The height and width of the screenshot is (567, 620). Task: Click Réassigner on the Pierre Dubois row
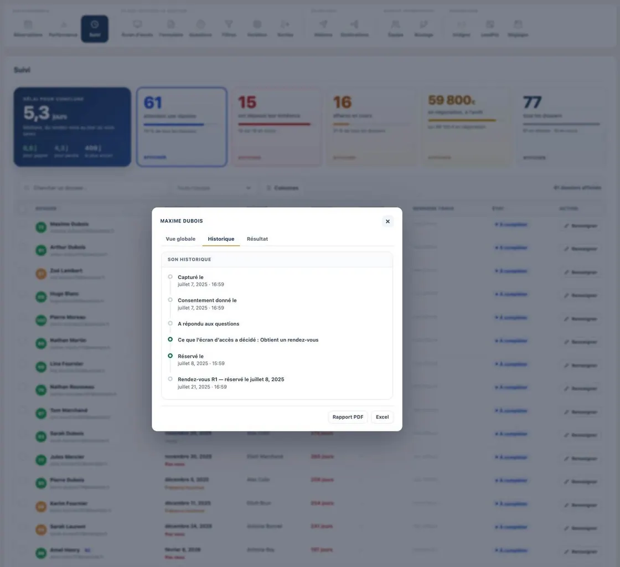(x=581, y=482)
